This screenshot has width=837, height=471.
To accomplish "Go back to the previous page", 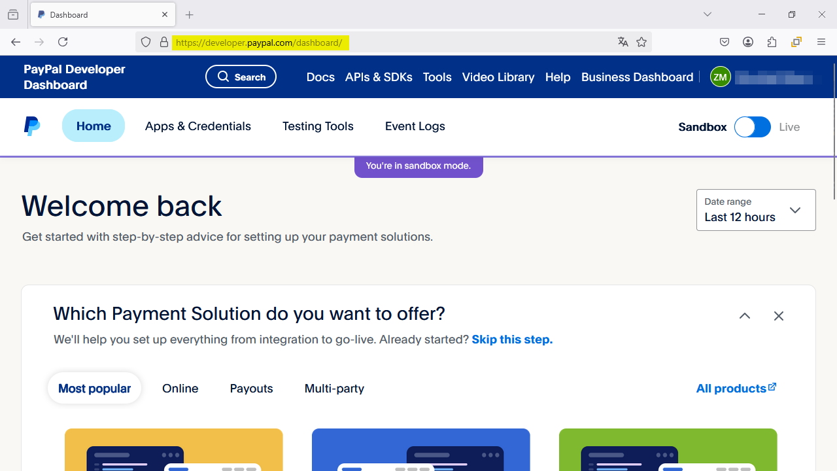I will [x=16, y=42].
